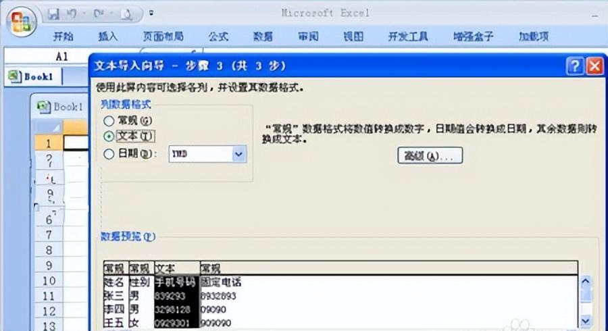Select the second 常规 column header in preview
Screen dimensions: 608x331
(x=141, y=268)
